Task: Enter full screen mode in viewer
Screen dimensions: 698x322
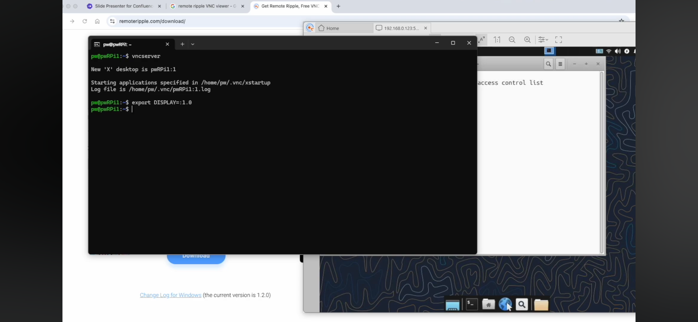Action: (558, 39)
